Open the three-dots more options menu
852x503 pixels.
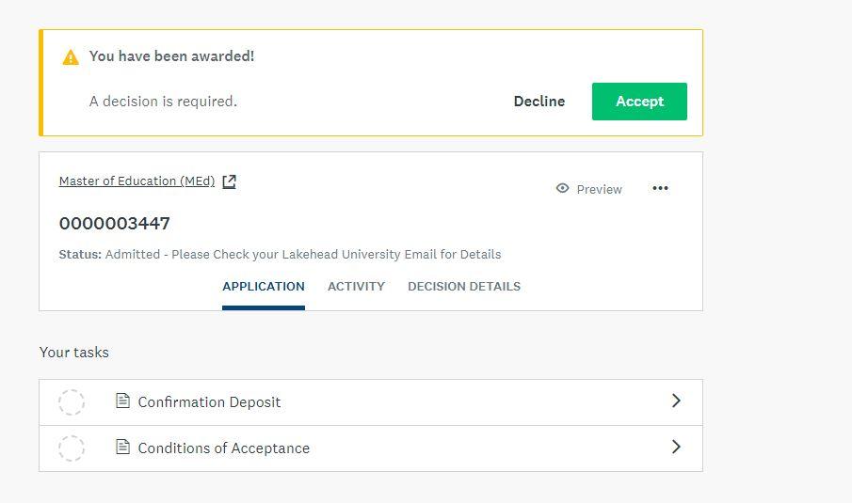660,188
